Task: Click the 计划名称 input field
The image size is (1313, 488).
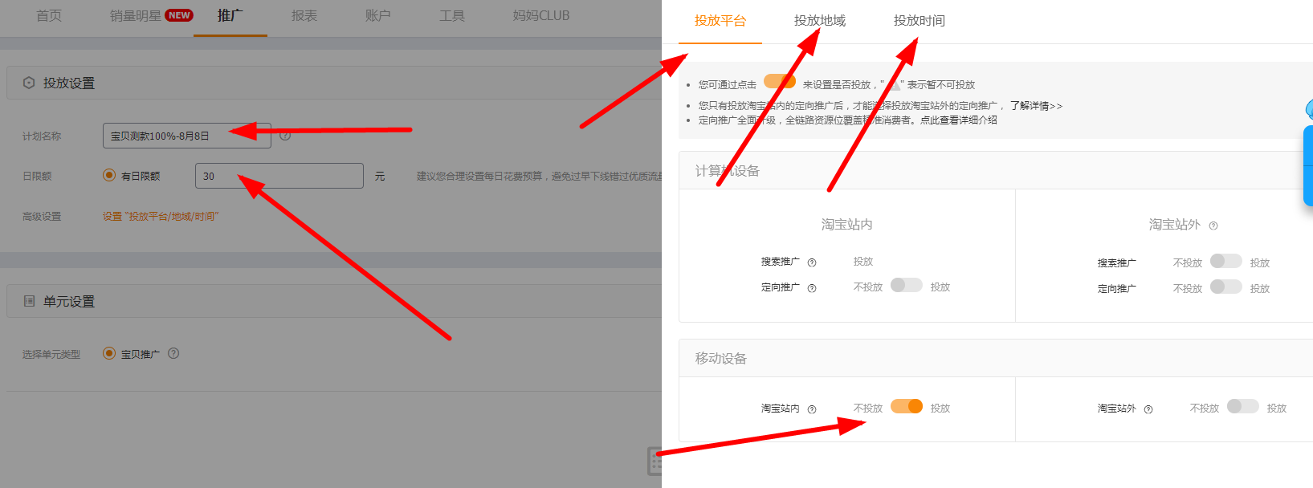Action: [x=187, y=136]
